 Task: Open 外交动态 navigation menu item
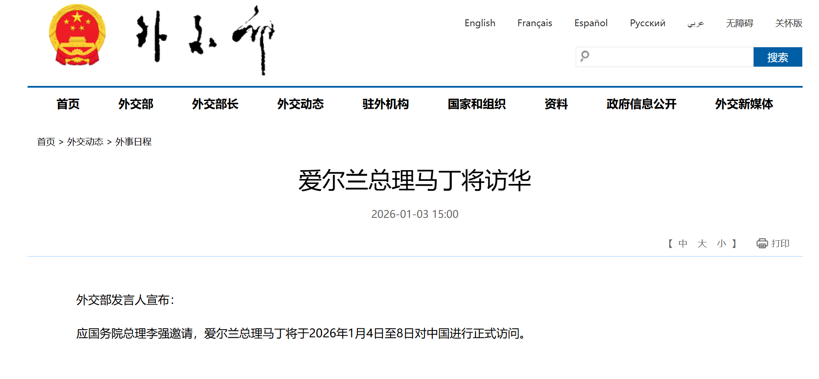300,104
